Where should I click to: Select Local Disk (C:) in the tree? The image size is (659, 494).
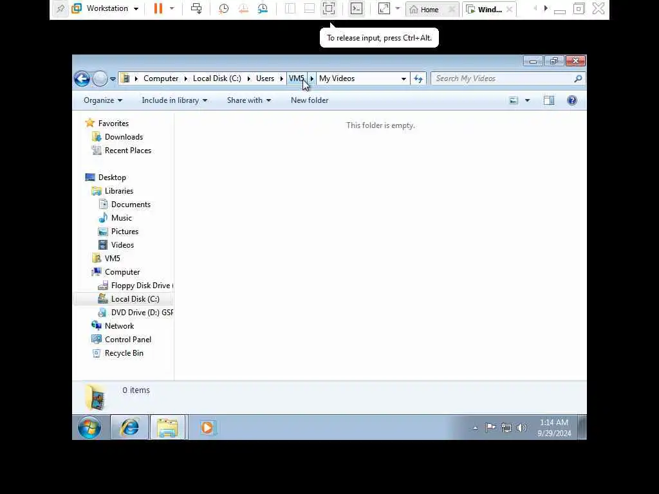click(135, 299)
